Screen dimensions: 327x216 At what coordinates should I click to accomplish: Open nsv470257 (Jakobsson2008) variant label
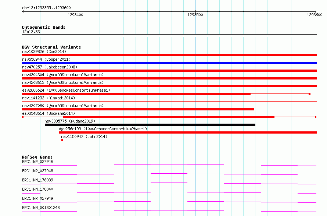pyautogui.click(x=50, y=67)
